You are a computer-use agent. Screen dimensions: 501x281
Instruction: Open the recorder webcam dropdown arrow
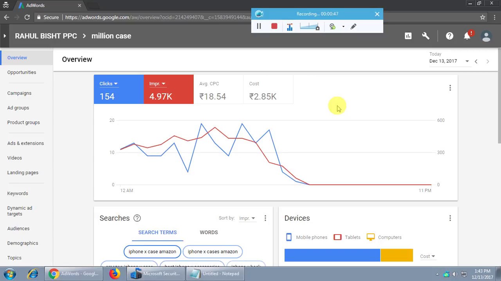click(343, 27)
